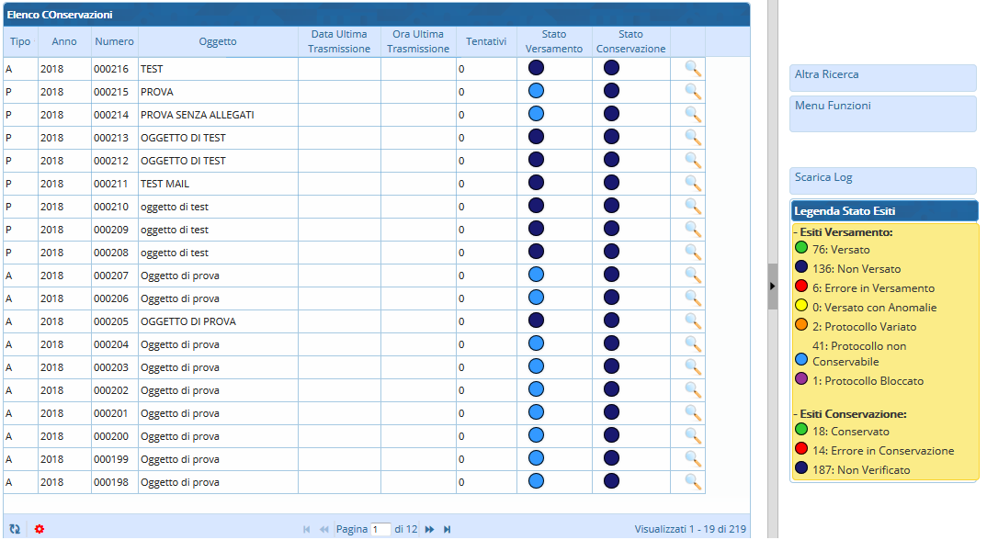Click the page number input field

380,529
